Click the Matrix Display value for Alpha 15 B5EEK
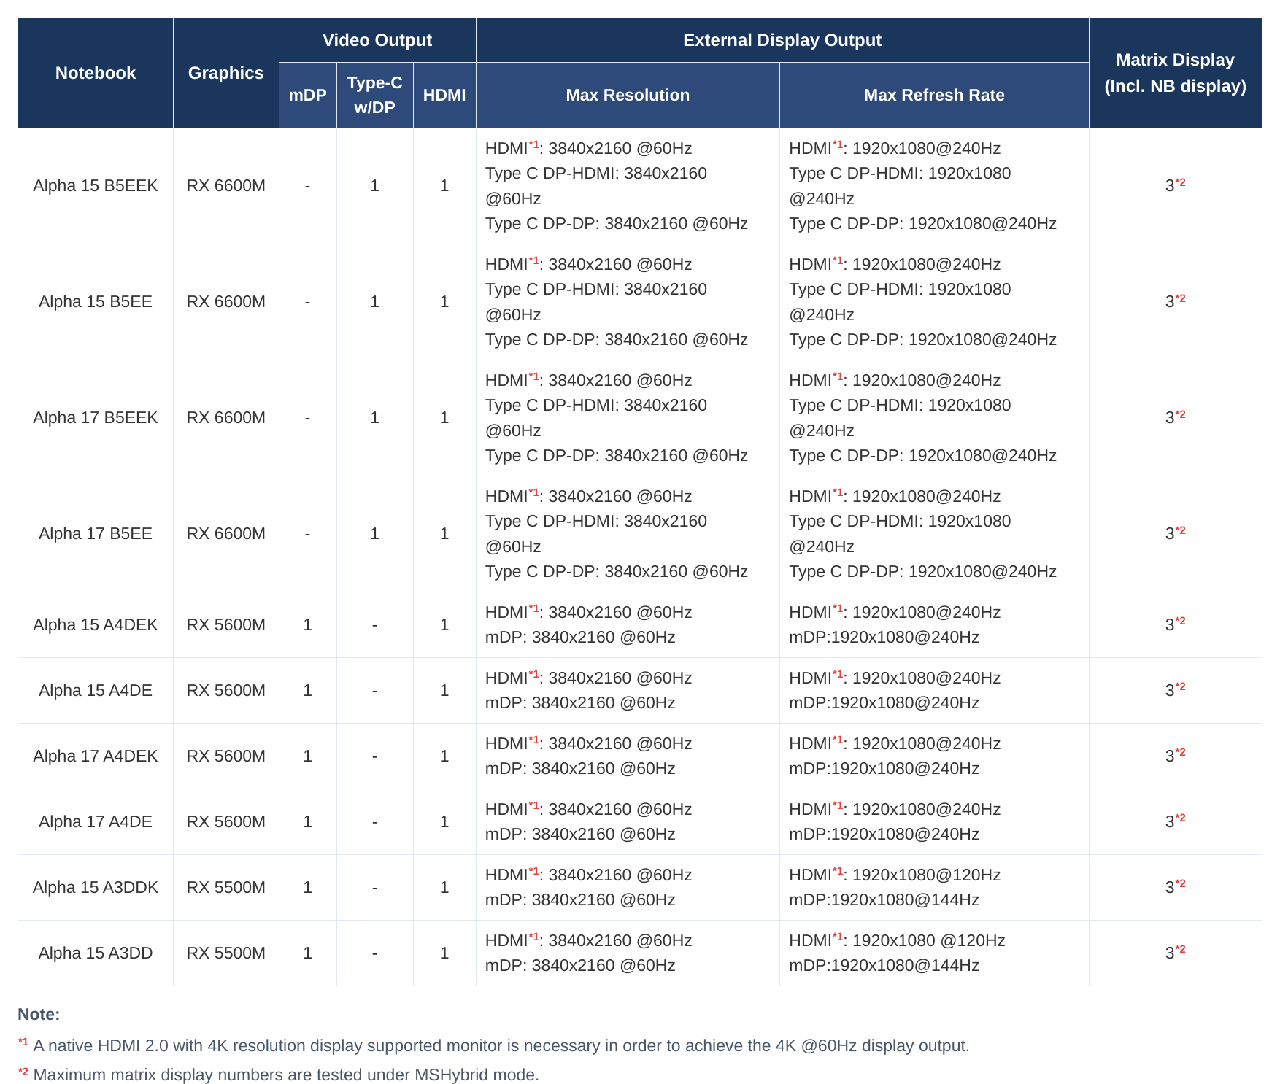Viewport: 1280px width, 1084px height. 1175,185
